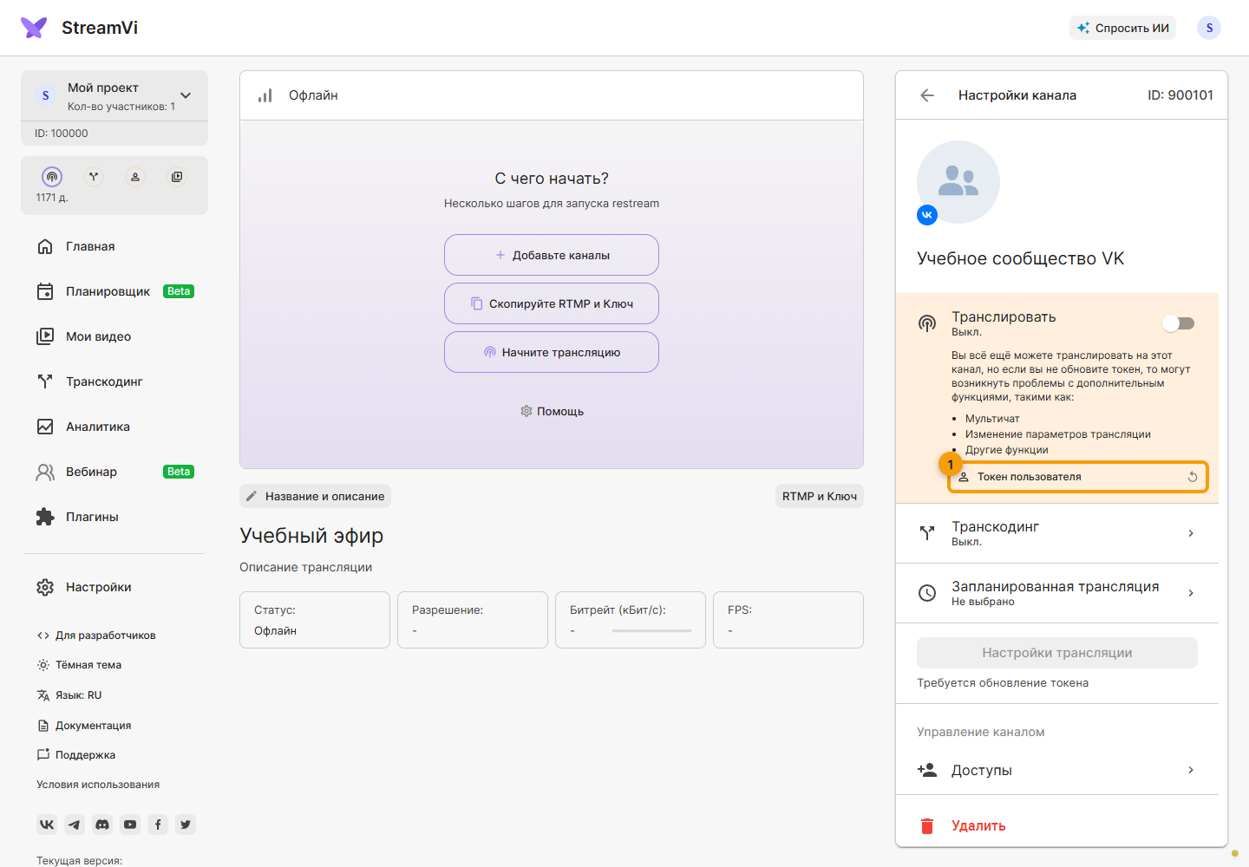Click the VK community avatar image
The width and height of the screenshot is (1249, 867).
tap(958, 182)
